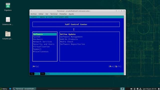
Task: Click the battery power icon in the tray
Action: tap(134, 89)
